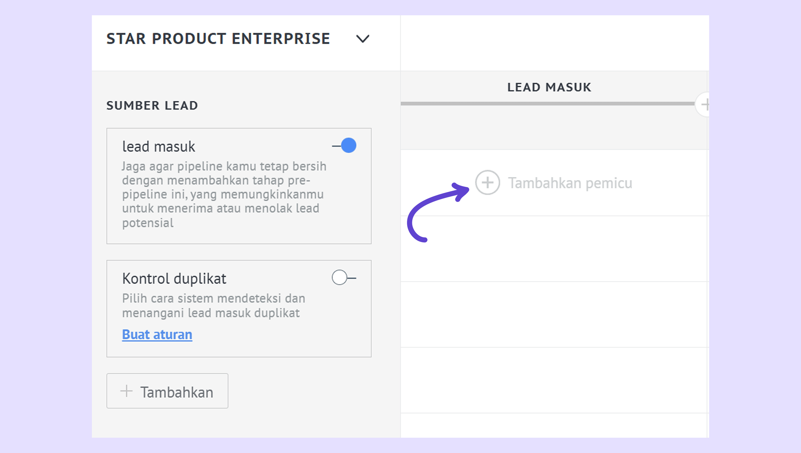Click the lead masuk card title
Screen dimensions: 801x453
158,146
